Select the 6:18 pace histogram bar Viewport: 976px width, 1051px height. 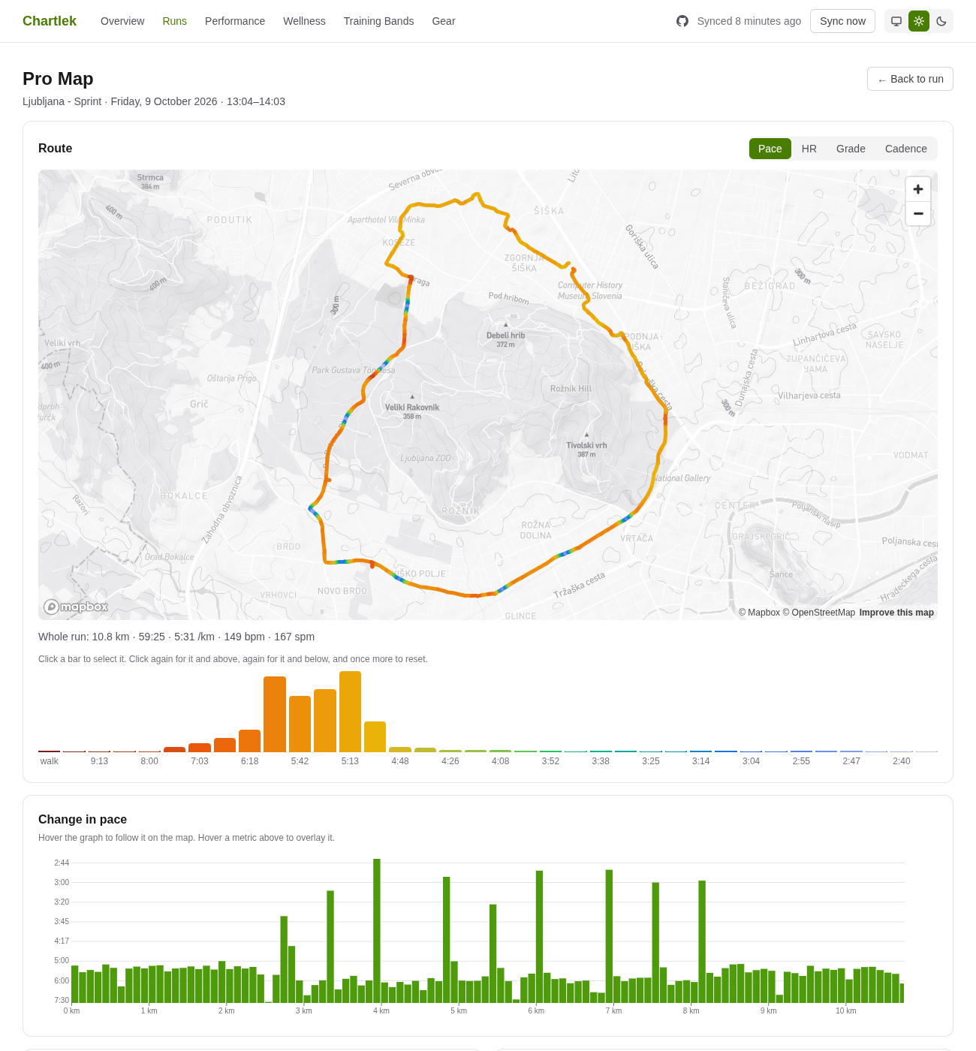tap(250, 741)
